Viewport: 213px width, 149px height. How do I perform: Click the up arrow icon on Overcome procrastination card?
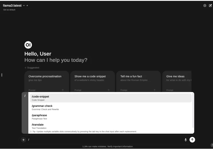(x=63, y=90)
